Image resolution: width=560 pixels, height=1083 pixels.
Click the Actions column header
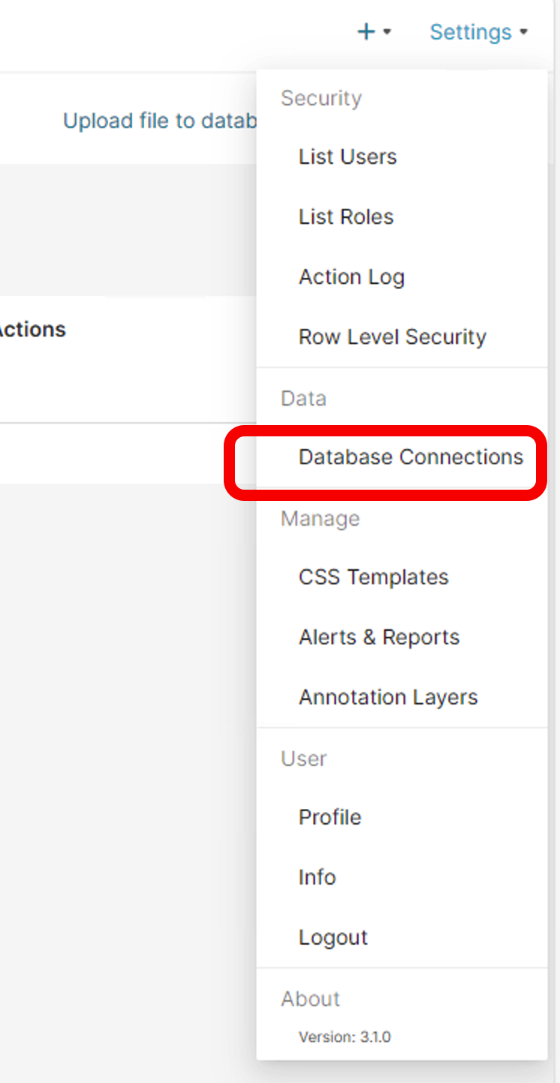click(x=32, y=330)
